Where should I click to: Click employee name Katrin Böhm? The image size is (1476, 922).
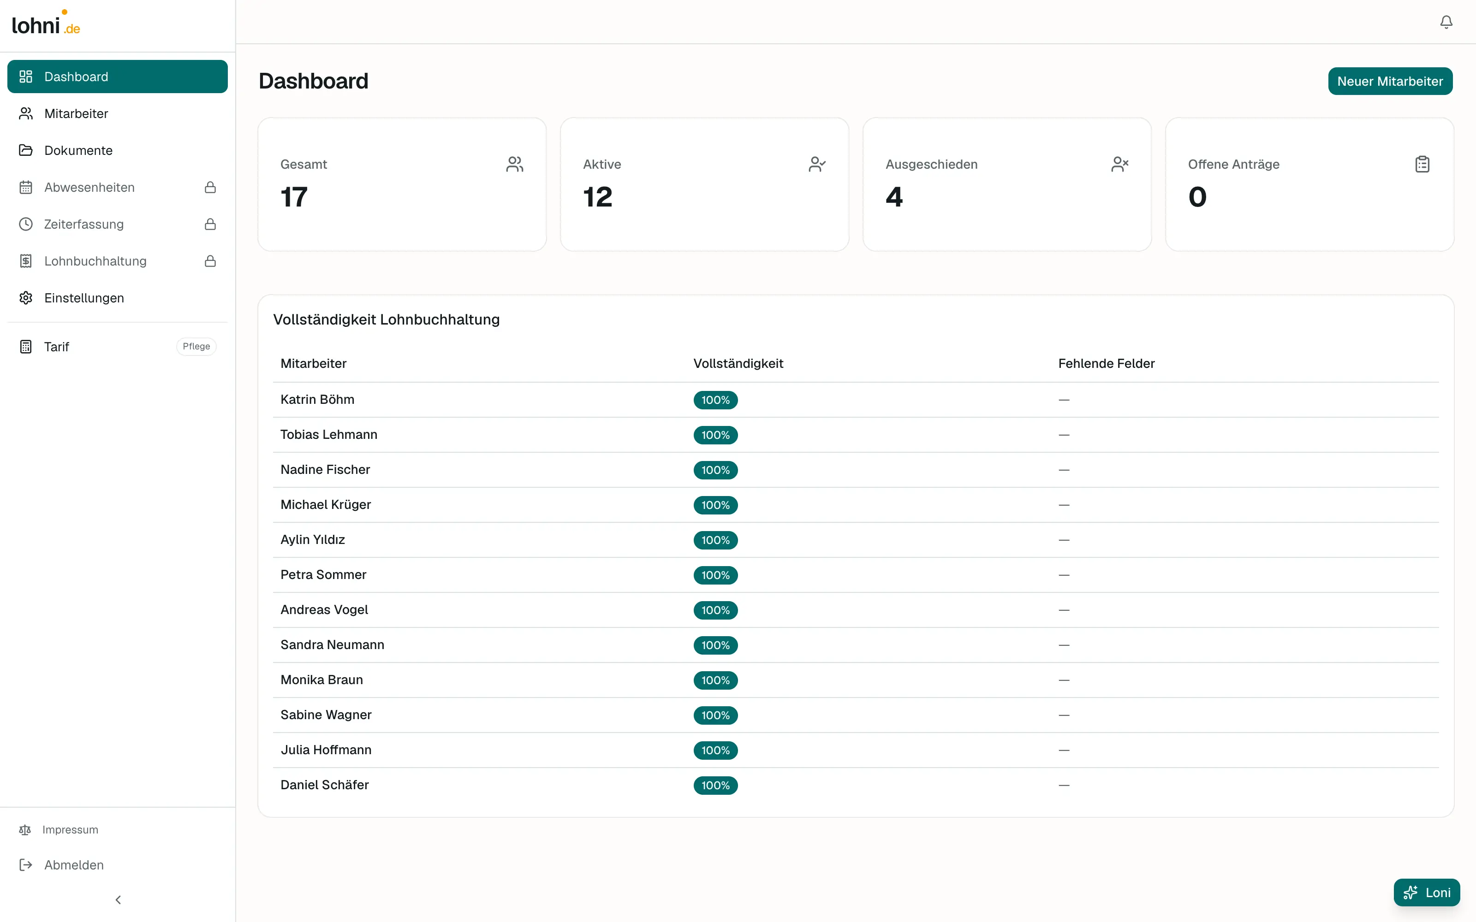317,399
